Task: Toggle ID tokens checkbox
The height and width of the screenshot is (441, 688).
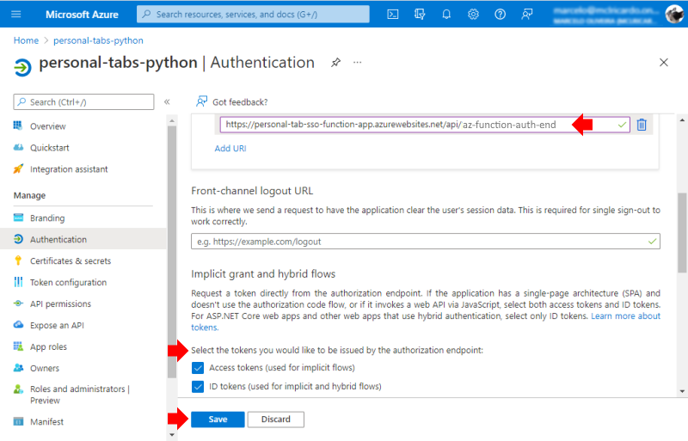Action: (x=198, y=387)
